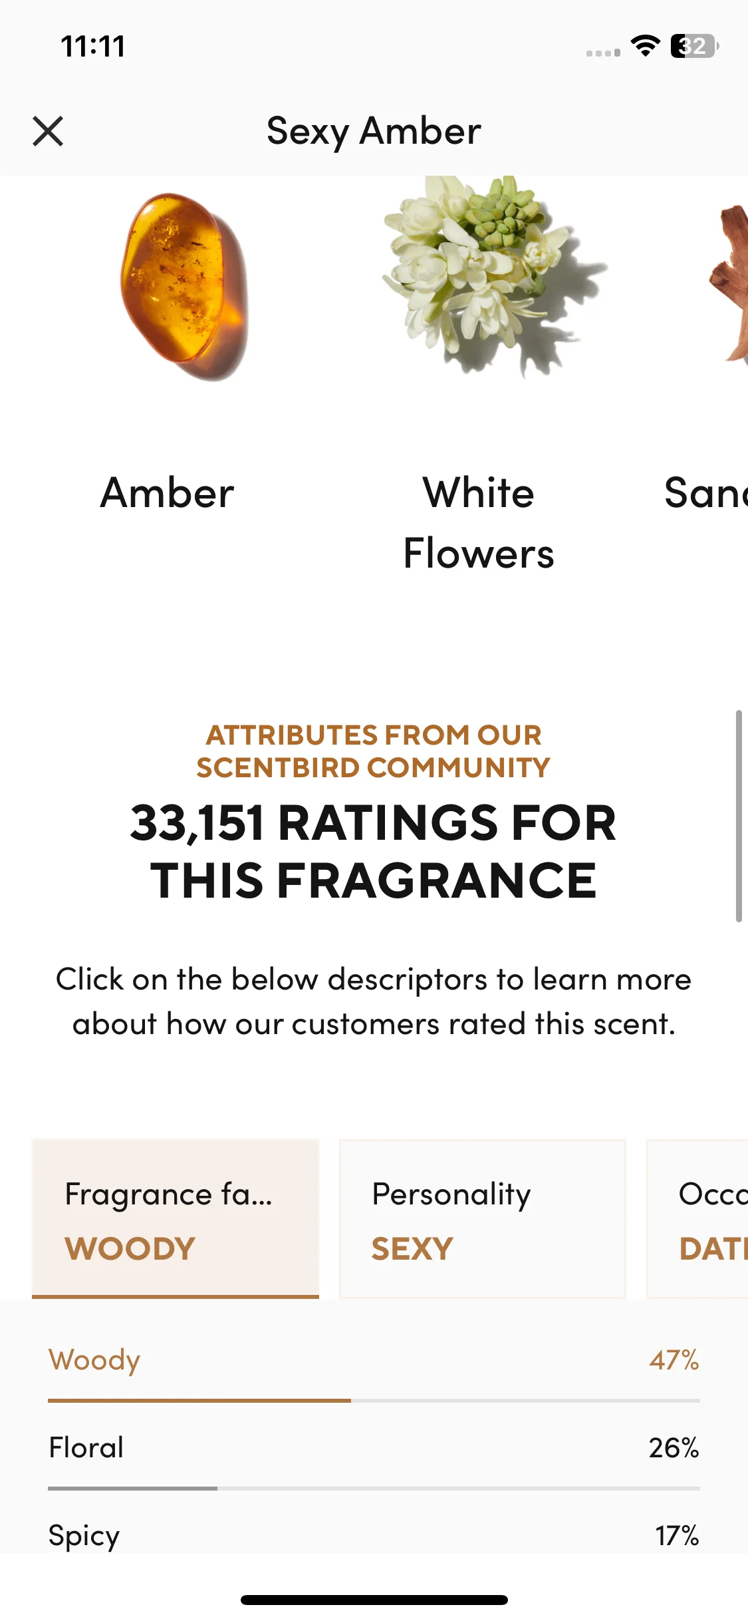Tap the Wi-Fi status icon
The image size is (748, 1621).
click(645, 46)
